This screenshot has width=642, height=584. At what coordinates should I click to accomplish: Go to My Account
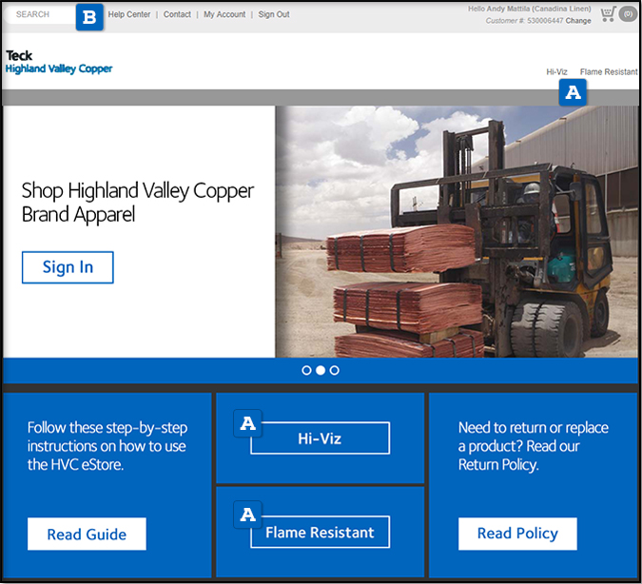(224, 15)
